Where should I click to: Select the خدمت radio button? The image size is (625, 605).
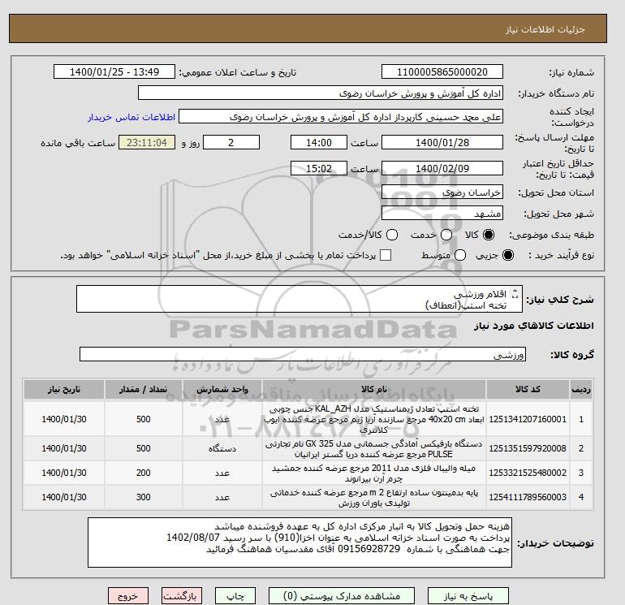[x=446, y=235]
